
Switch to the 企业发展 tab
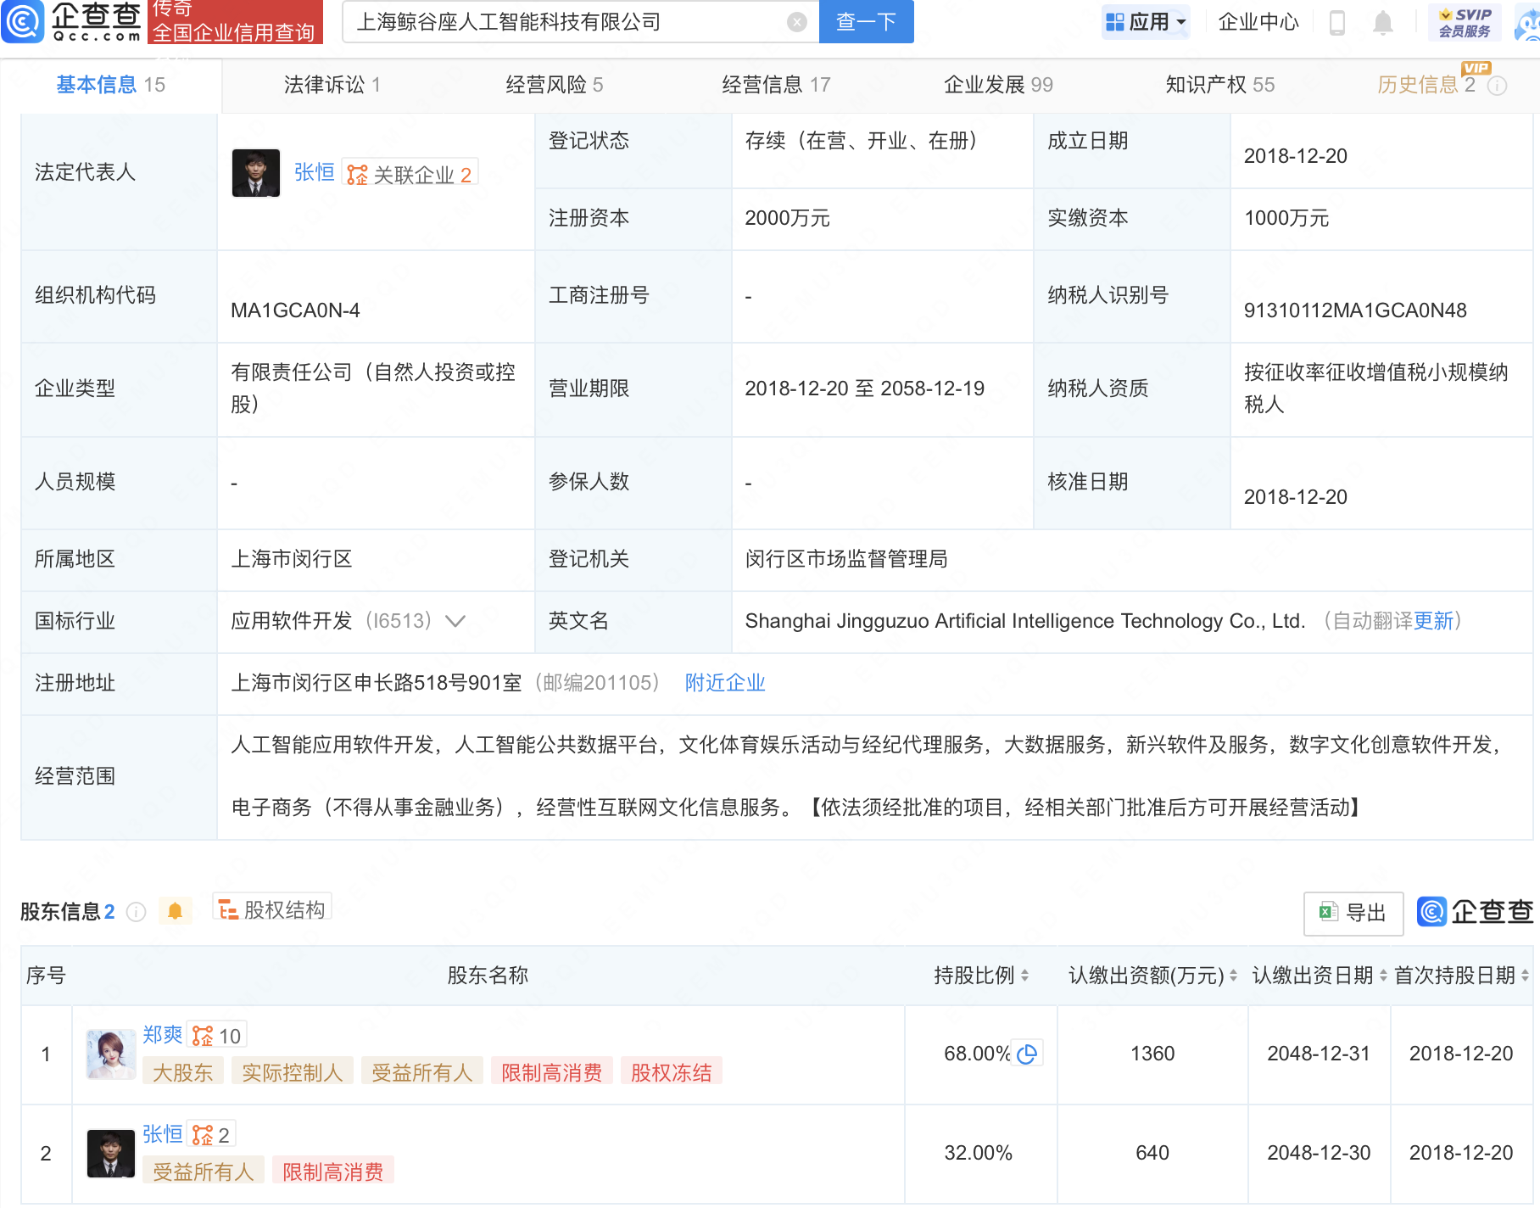coord(999,85)
